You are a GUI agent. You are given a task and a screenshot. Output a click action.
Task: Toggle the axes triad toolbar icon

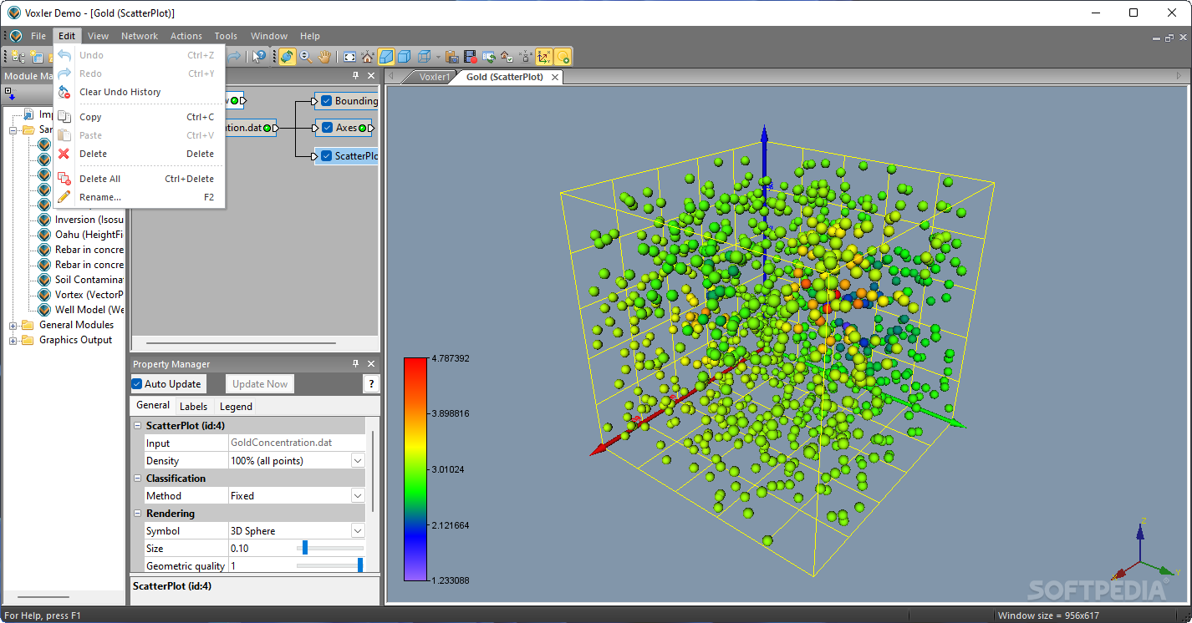(x=544, y=56)
